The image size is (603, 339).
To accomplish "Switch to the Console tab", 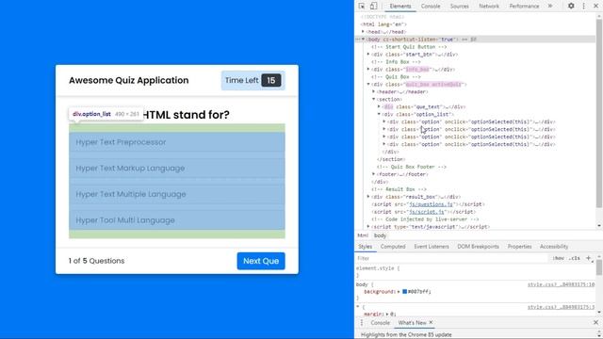I will pyautogui.click(x=431, y=7).
